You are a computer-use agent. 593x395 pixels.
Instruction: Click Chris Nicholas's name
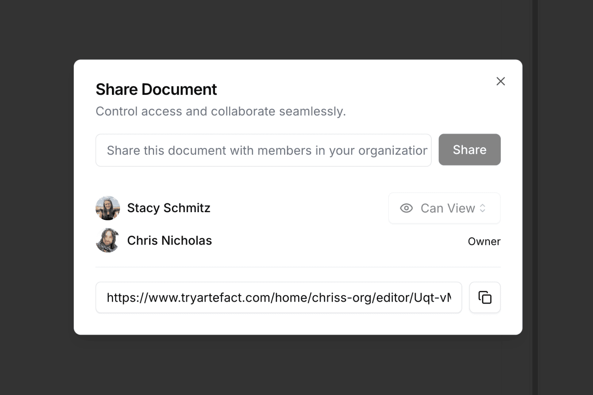click(x=169, y=240)
